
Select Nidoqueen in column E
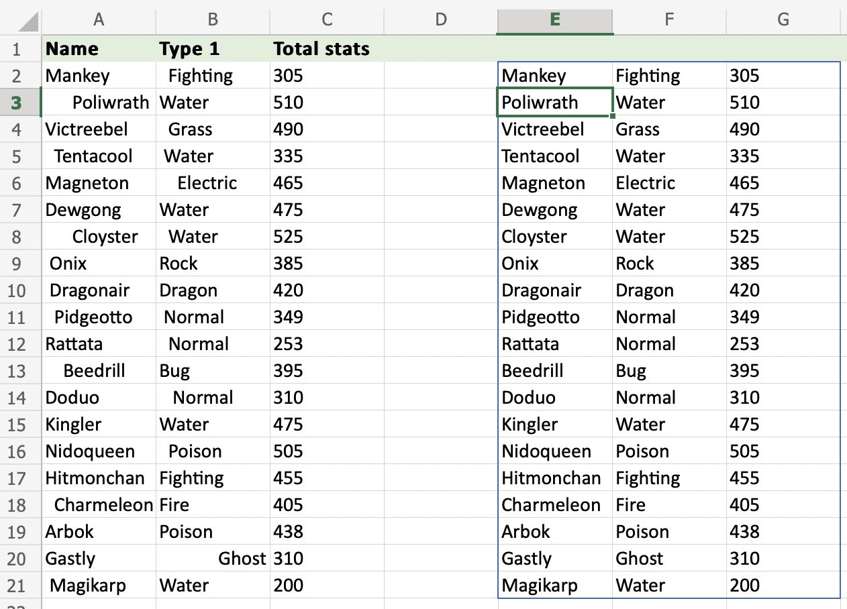[x=554, y=451]
